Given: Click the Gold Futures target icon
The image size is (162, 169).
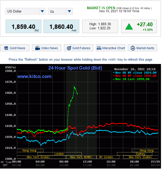Looking at the screenshot, I should click(x=69, y=48).
